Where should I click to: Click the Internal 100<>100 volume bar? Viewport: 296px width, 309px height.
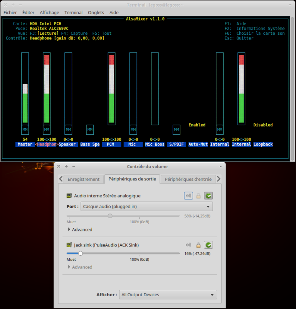(241, 89)
